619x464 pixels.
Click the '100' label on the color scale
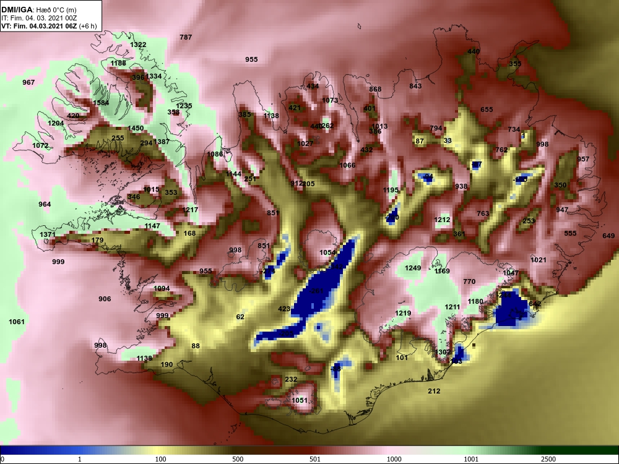(160, 459)
